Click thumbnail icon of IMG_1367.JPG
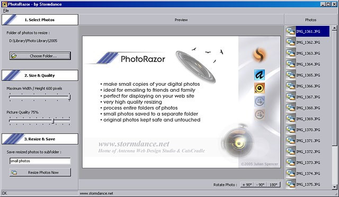 (x=291, y=97)
